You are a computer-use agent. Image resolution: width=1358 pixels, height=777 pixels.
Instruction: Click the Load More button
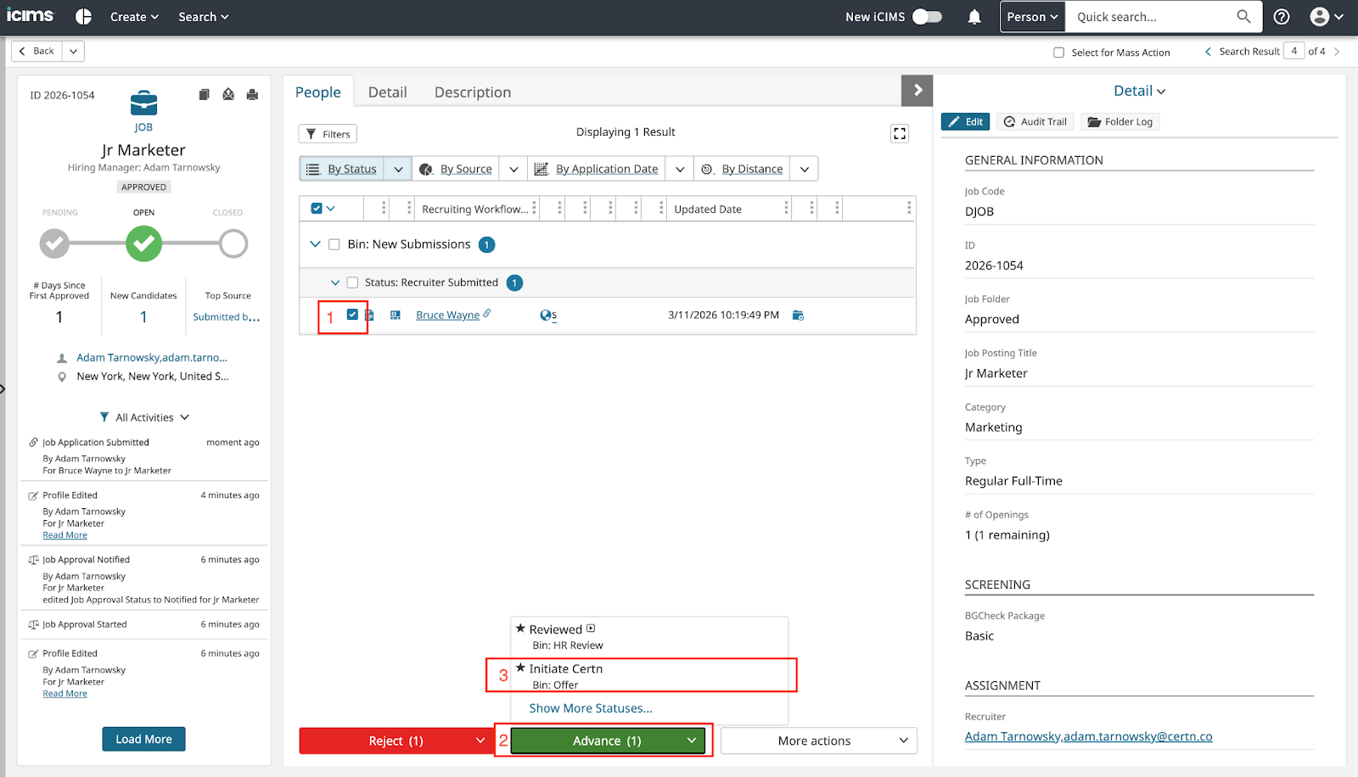click(143, 739)
